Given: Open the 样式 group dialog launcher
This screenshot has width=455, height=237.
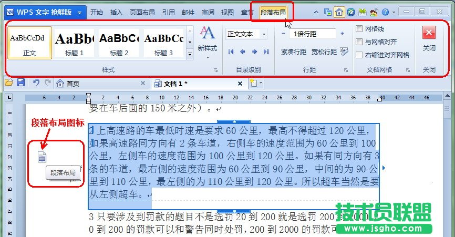Looking at the screenshot, I should (215, 70).
